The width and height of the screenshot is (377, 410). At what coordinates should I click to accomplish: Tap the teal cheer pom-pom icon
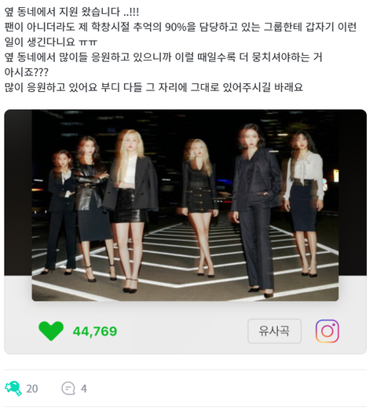point(13,388)
